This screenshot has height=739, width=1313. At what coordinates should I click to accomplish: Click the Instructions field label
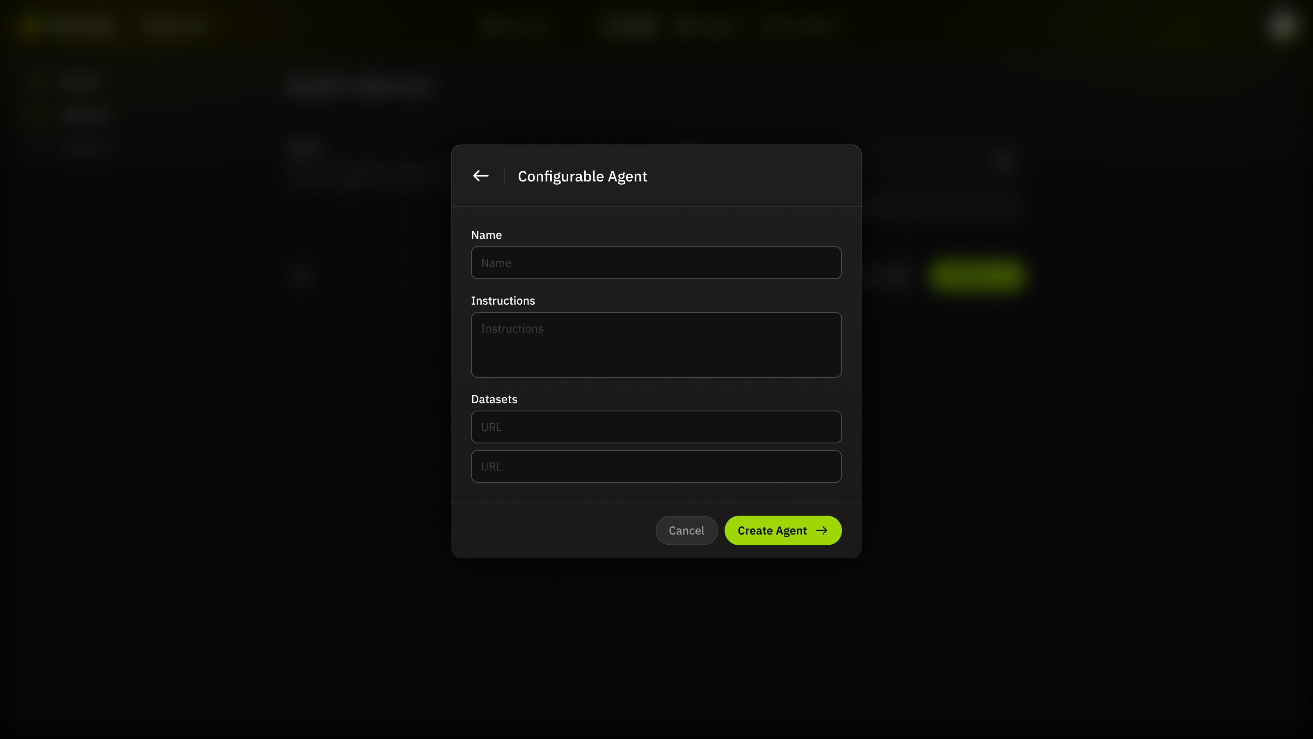pyautogui.click(x=503, y=301)
